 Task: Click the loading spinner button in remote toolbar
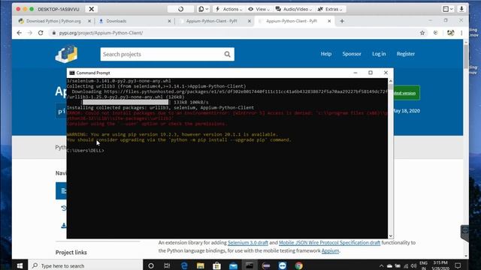click(x=180, y=9)
